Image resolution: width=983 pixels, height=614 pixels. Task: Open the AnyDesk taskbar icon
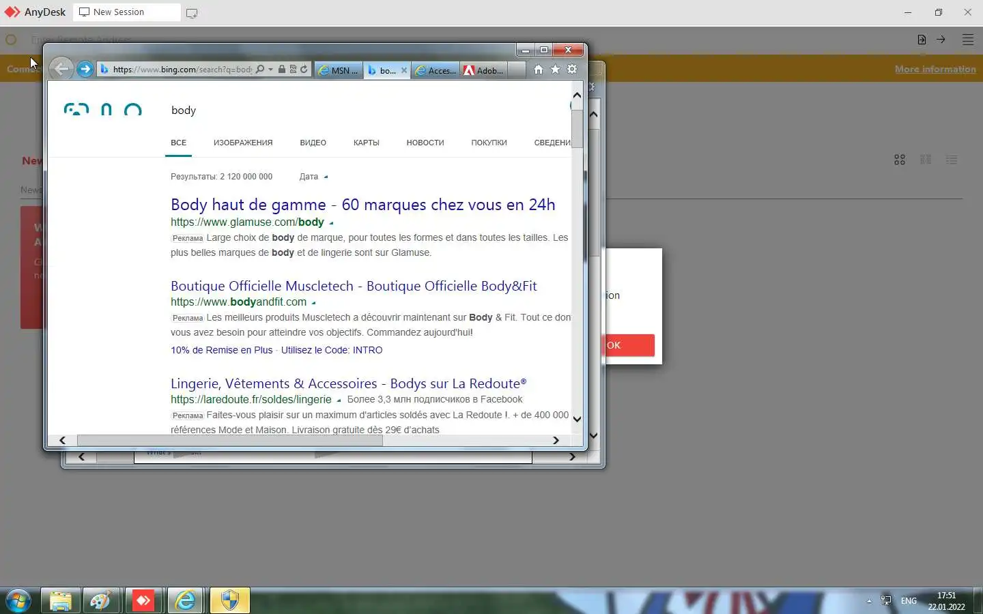click(143, 600)
